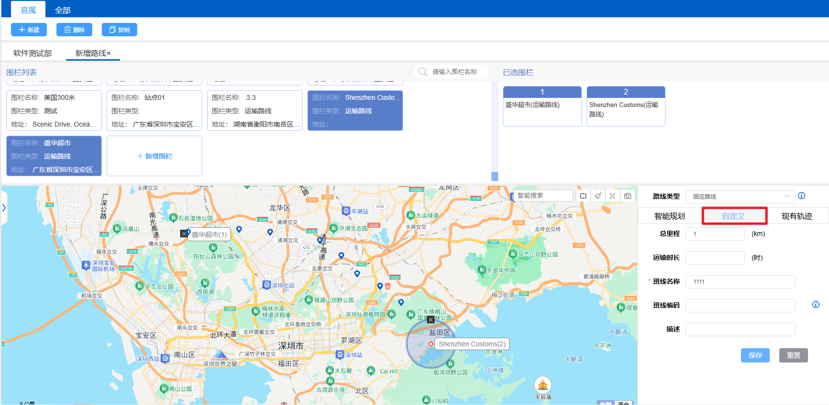Open the 路线类型 dropdown

coord(740,196)
